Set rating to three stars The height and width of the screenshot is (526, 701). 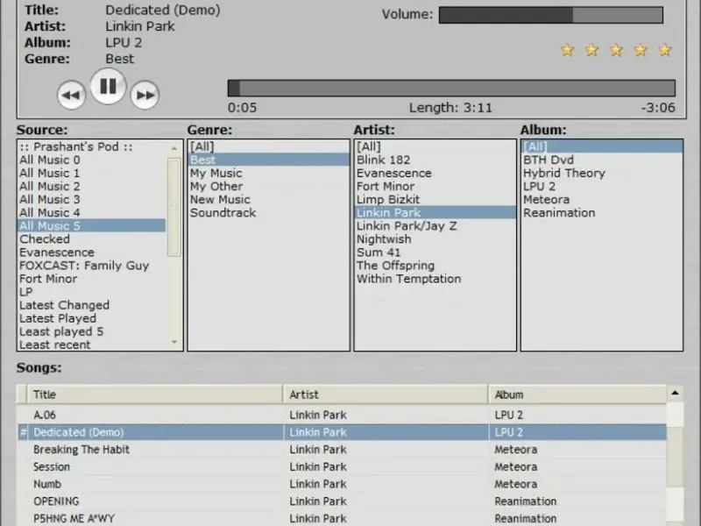pos(616,50)
